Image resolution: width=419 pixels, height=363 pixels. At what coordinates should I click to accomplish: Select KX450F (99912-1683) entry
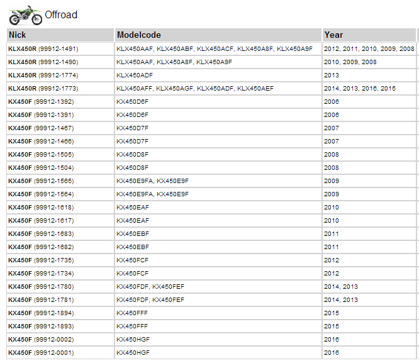click(x=41, y=234)
